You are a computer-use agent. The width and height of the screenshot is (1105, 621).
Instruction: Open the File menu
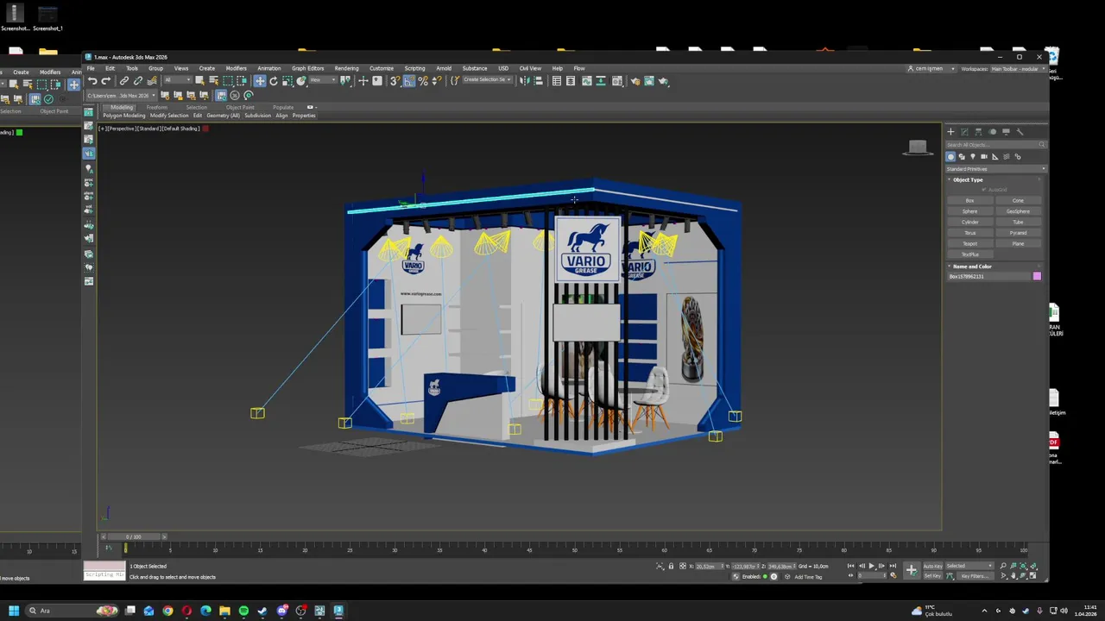coord(91,68)
